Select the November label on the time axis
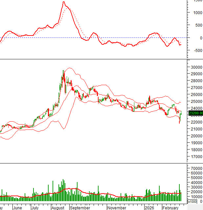The height and width of the screenshot is (210, 203). click(x=117, y=208)
